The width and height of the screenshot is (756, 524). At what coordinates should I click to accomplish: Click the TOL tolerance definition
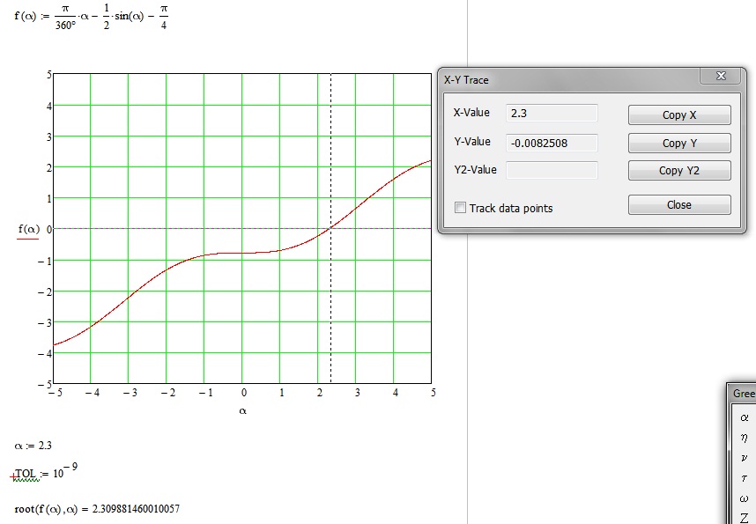coord(41,474)
